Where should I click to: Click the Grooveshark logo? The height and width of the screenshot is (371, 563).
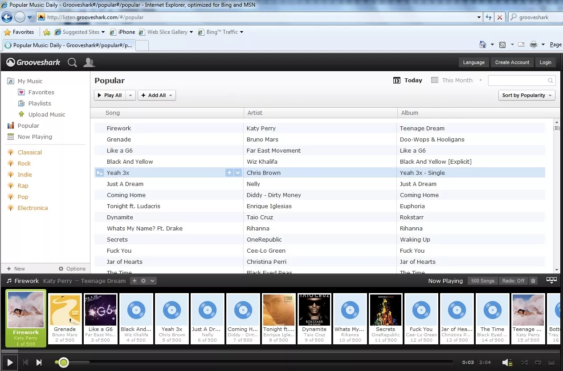pos(33,62)
